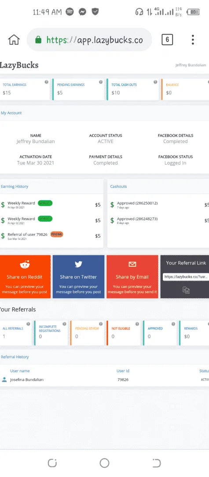Tap the Messenger status bar icon

click(82, 12)
